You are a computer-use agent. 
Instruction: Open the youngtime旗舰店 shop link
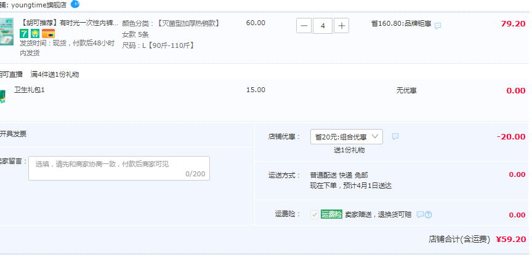(x=39, y=5)
